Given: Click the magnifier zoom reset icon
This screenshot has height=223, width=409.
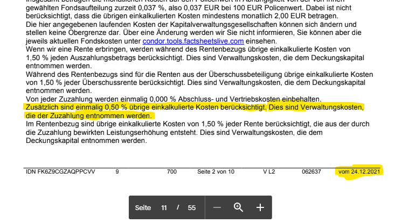Looking at the screenshot, I should (x=238, y=207).
